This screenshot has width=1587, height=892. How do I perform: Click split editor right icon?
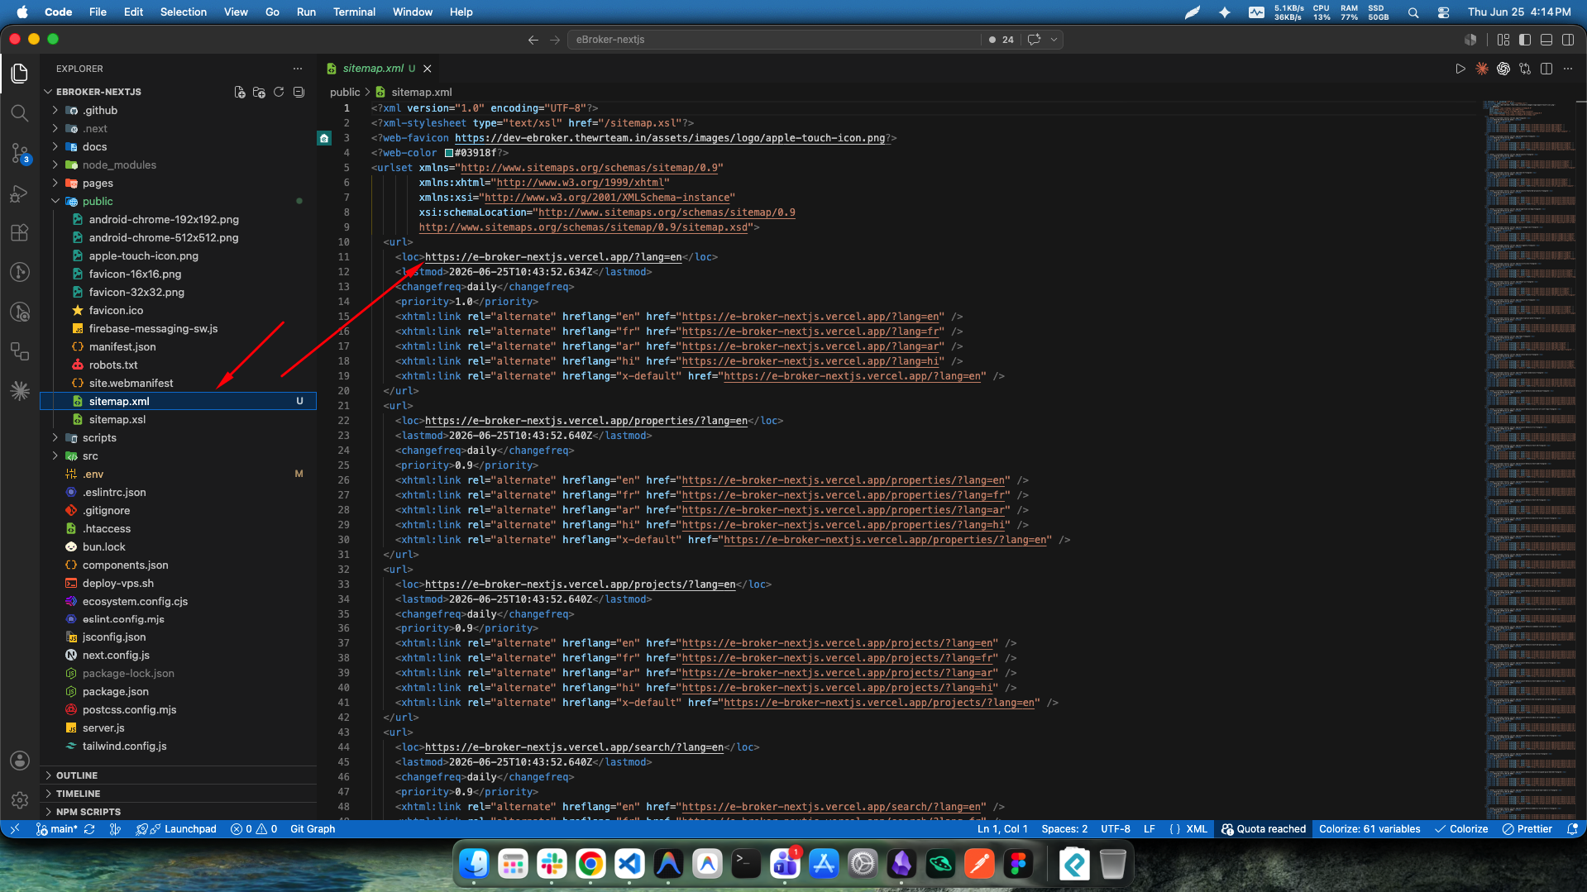pyautogui.click(x=1546, y=69)
